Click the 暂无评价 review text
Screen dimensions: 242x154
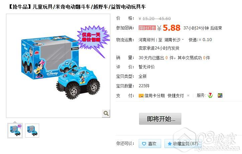[146, 67]
